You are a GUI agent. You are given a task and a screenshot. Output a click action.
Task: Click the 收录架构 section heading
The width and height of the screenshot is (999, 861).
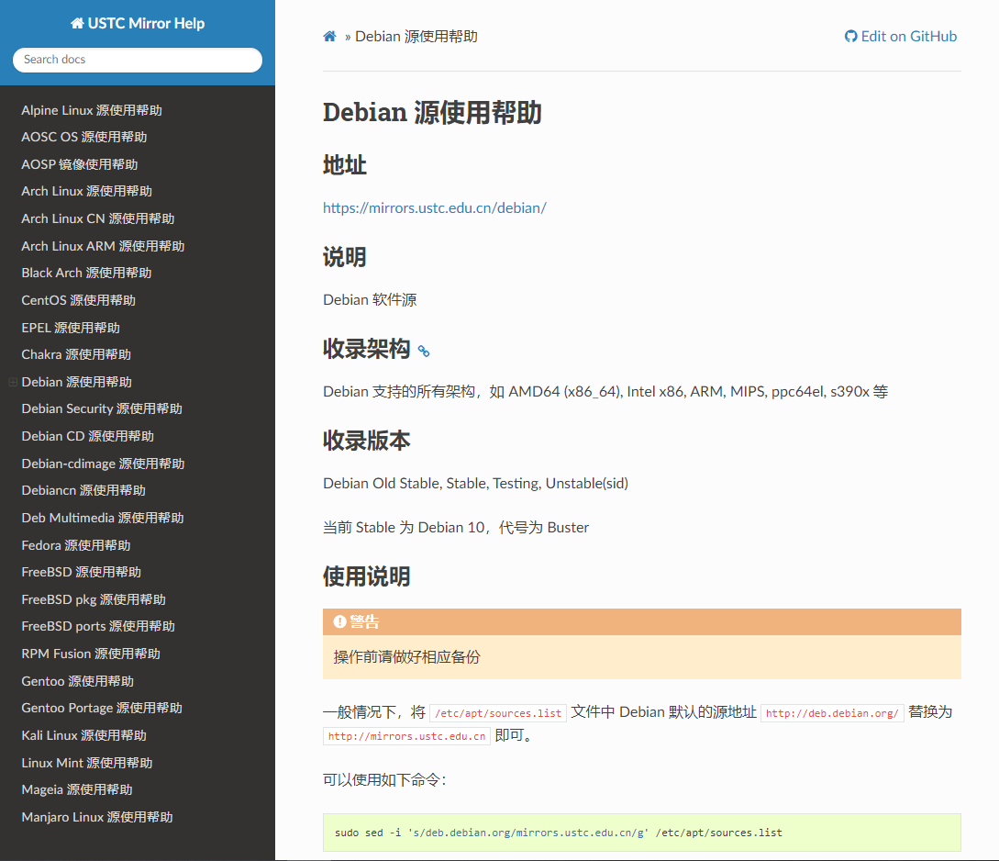(366, 349)
